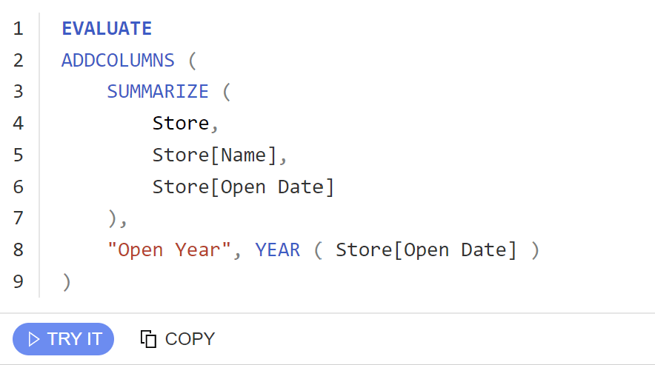
Task: Click line number 7 in gutter
Action: coord(18,218)
